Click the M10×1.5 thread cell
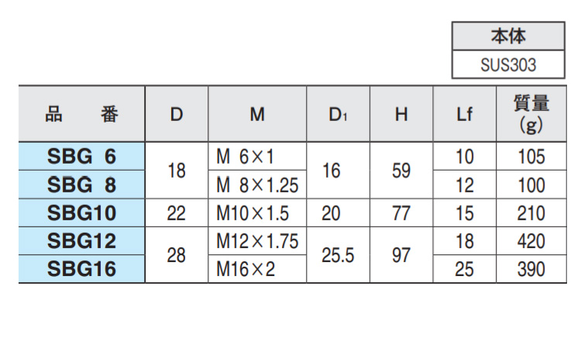The image size is (581, 349). click(257, 213)
